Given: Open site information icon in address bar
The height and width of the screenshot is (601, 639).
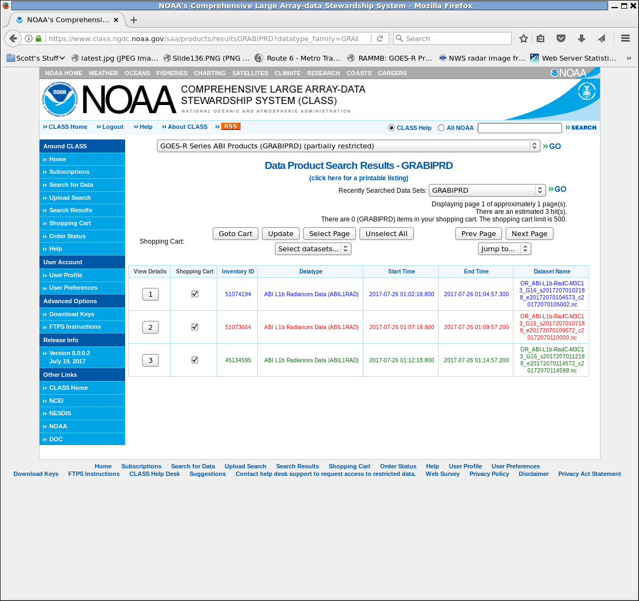Looking at the screenshot, I should (29, 38).
